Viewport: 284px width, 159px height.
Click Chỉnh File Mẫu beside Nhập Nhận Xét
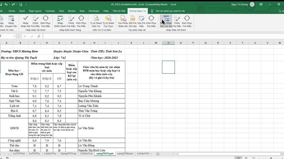click(x=35, y=21)
